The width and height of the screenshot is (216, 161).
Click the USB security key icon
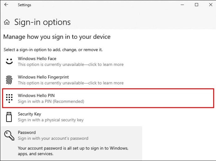pyautogui.click(x=9, y=117)
